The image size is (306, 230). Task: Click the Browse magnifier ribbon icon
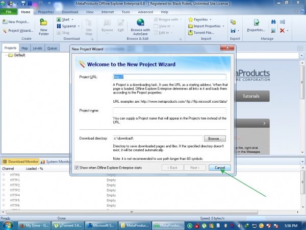[x=107, y=23]
